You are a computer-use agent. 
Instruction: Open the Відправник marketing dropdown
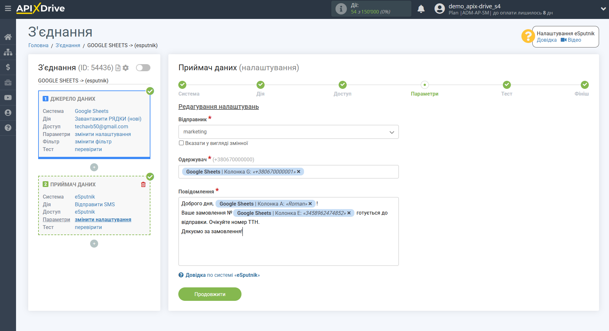[x=289, y=132]
